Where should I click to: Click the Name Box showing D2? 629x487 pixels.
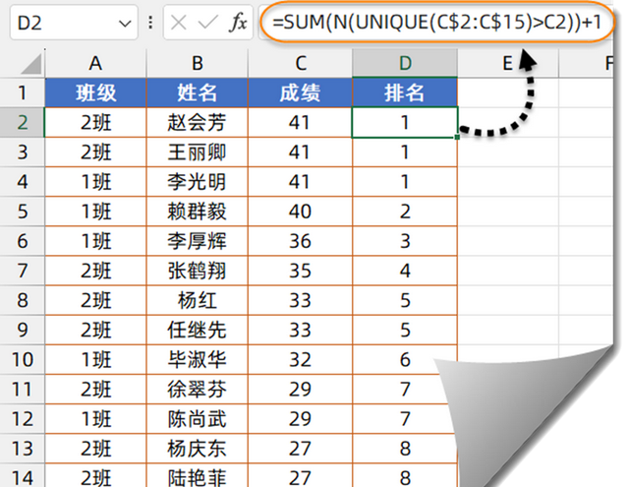coord(74,23)
